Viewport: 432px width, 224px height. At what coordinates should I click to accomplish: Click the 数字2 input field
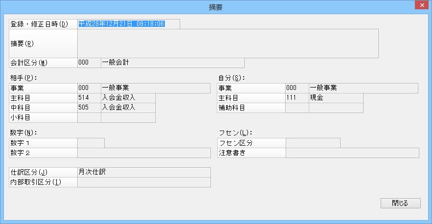click(x=144, y=153)
